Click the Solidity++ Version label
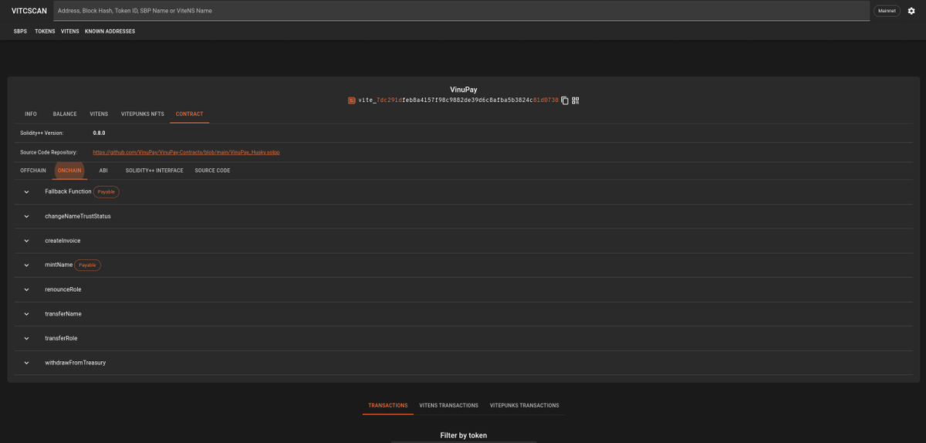The height and width of the screenshot is (443, 926). tap(42, 133)
